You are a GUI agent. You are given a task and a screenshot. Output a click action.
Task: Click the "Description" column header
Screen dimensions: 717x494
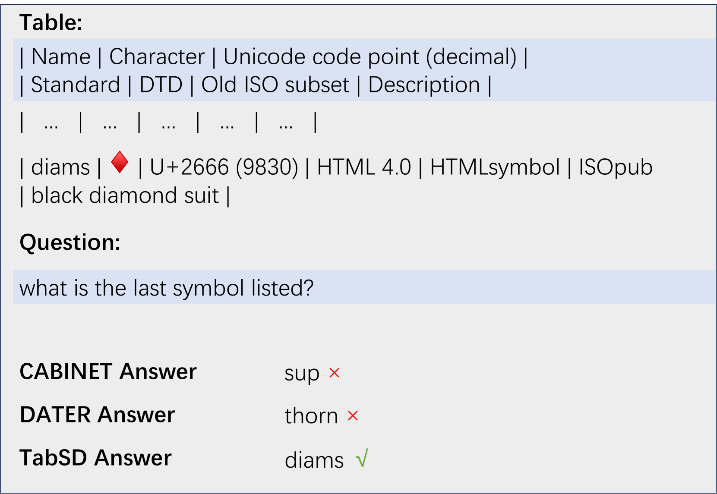click(424, 85)
